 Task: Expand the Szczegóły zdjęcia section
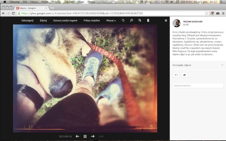point(198,65)
